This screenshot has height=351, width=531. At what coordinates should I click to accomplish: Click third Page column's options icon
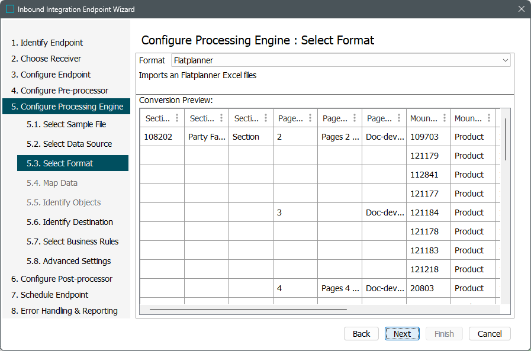(x=399, y=118)
